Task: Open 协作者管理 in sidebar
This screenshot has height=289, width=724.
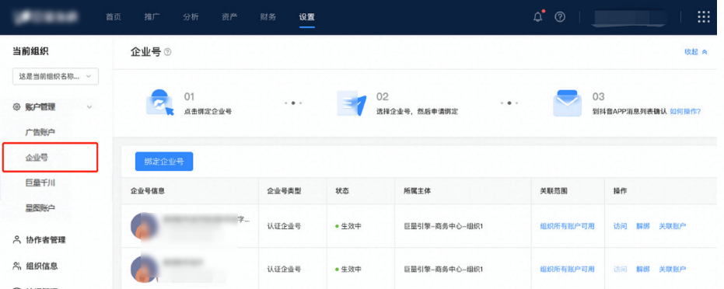Action: point(46,240)
